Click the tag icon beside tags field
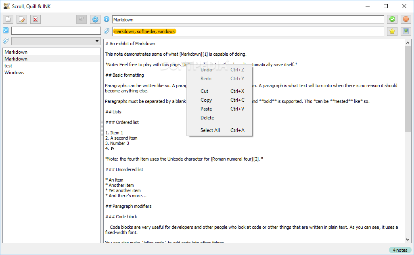The width and height of the screenshot is (414, 255). [107, 31]
